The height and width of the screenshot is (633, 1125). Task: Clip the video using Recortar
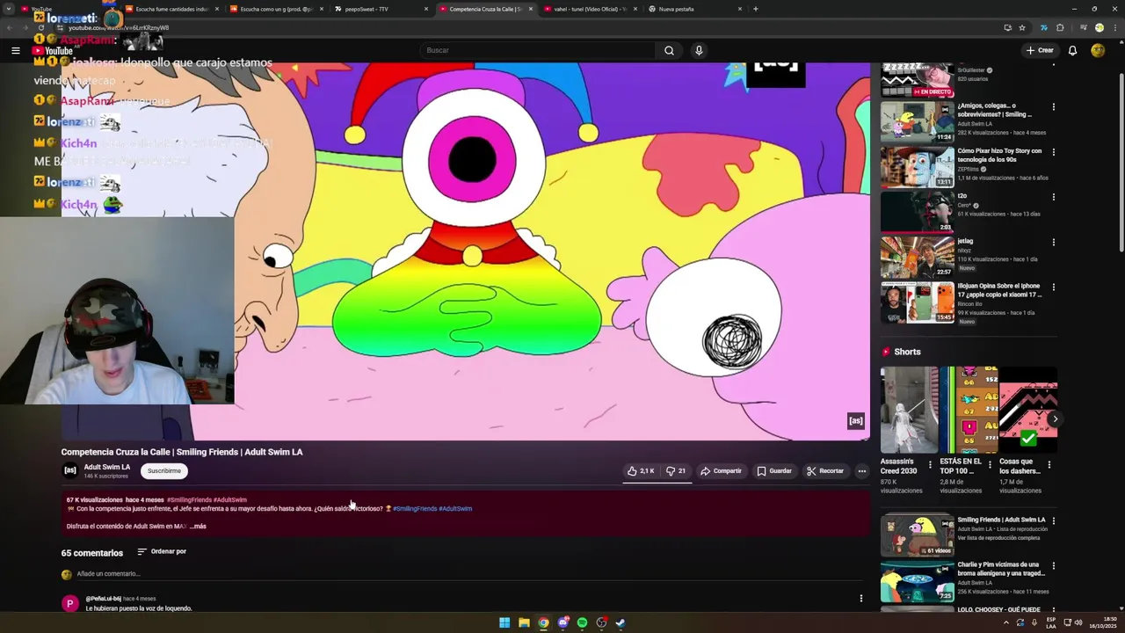[825, 471]
